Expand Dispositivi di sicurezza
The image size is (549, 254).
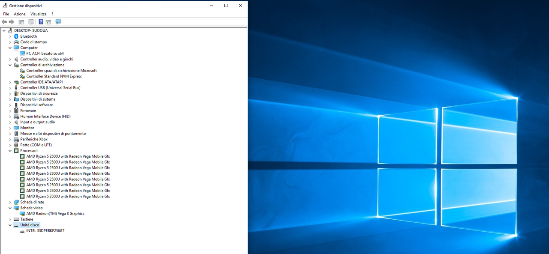click(10, 93)
